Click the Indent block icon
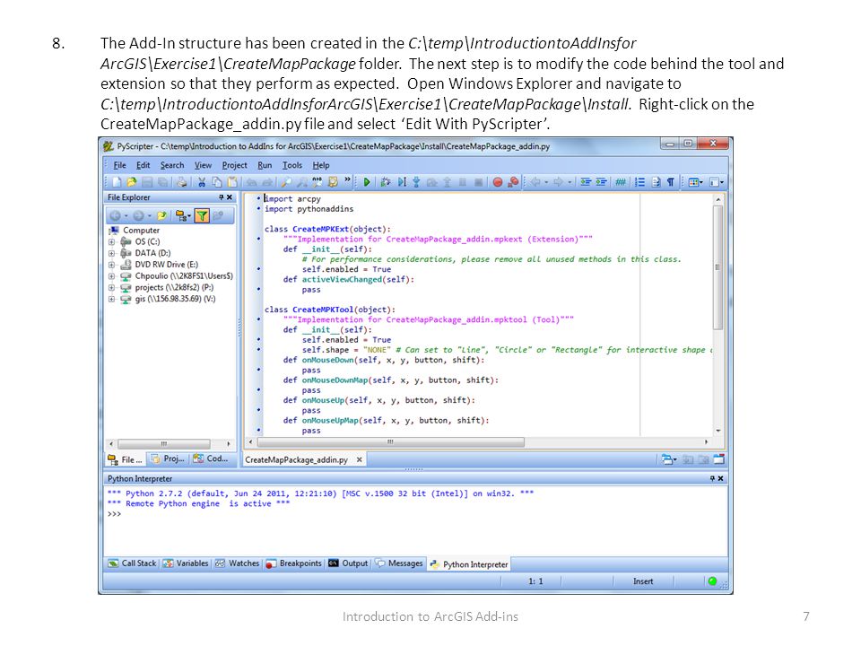Image resolution: width=861 pixels, height=646 pixels. pos(586,182)
